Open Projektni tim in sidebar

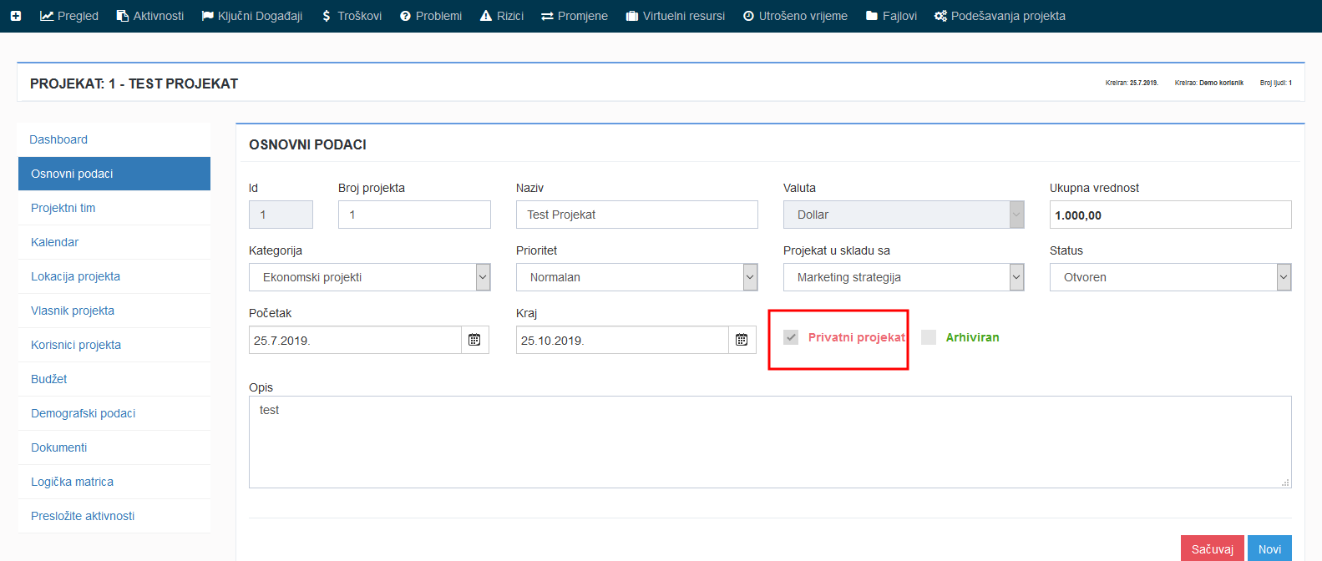click(63, 208)
